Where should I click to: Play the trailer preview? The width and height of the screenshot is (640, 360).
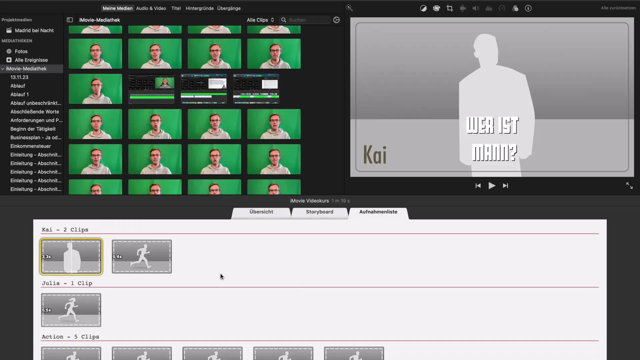pyautogui.click(x=492, y=186)
